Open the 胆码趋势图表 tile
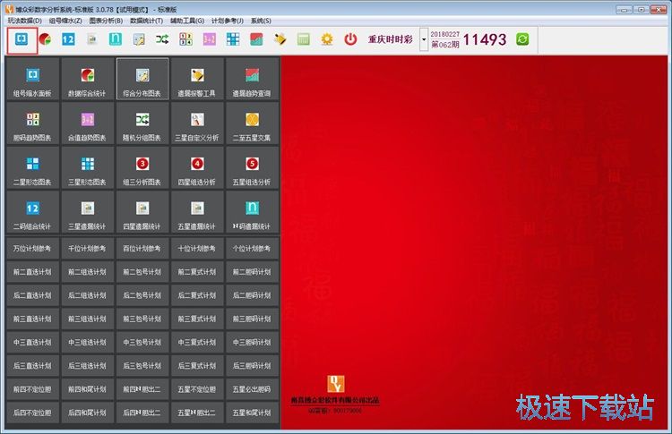672x434 pixels. (x=32, y=123)
